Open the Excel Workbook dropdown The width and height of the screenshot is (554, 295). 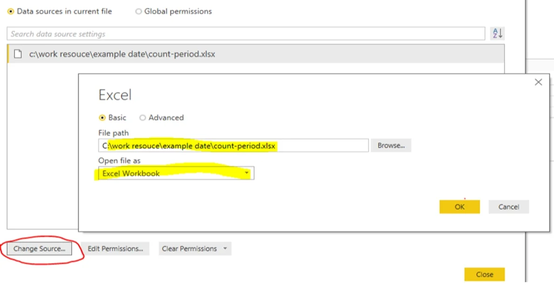coord(176,173)
